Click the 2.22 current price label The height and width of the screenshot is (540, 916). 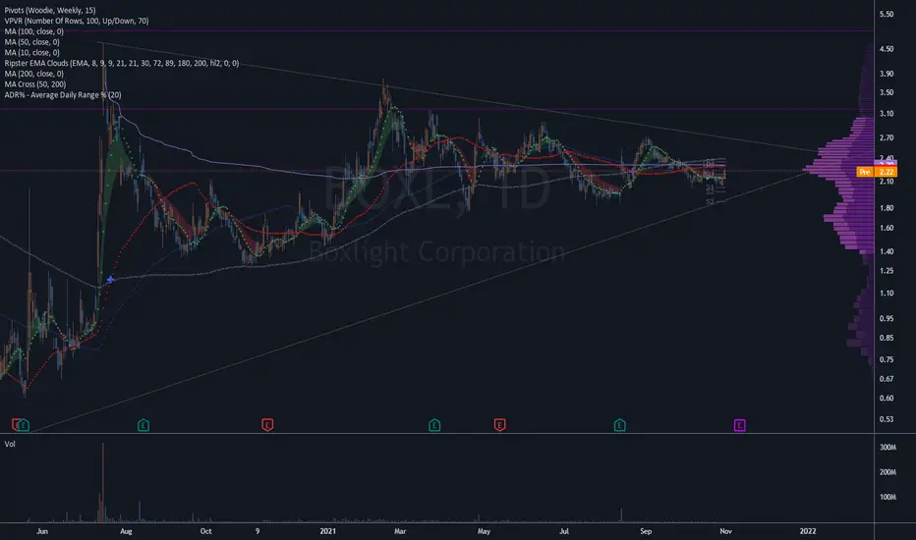coord(887,172)
